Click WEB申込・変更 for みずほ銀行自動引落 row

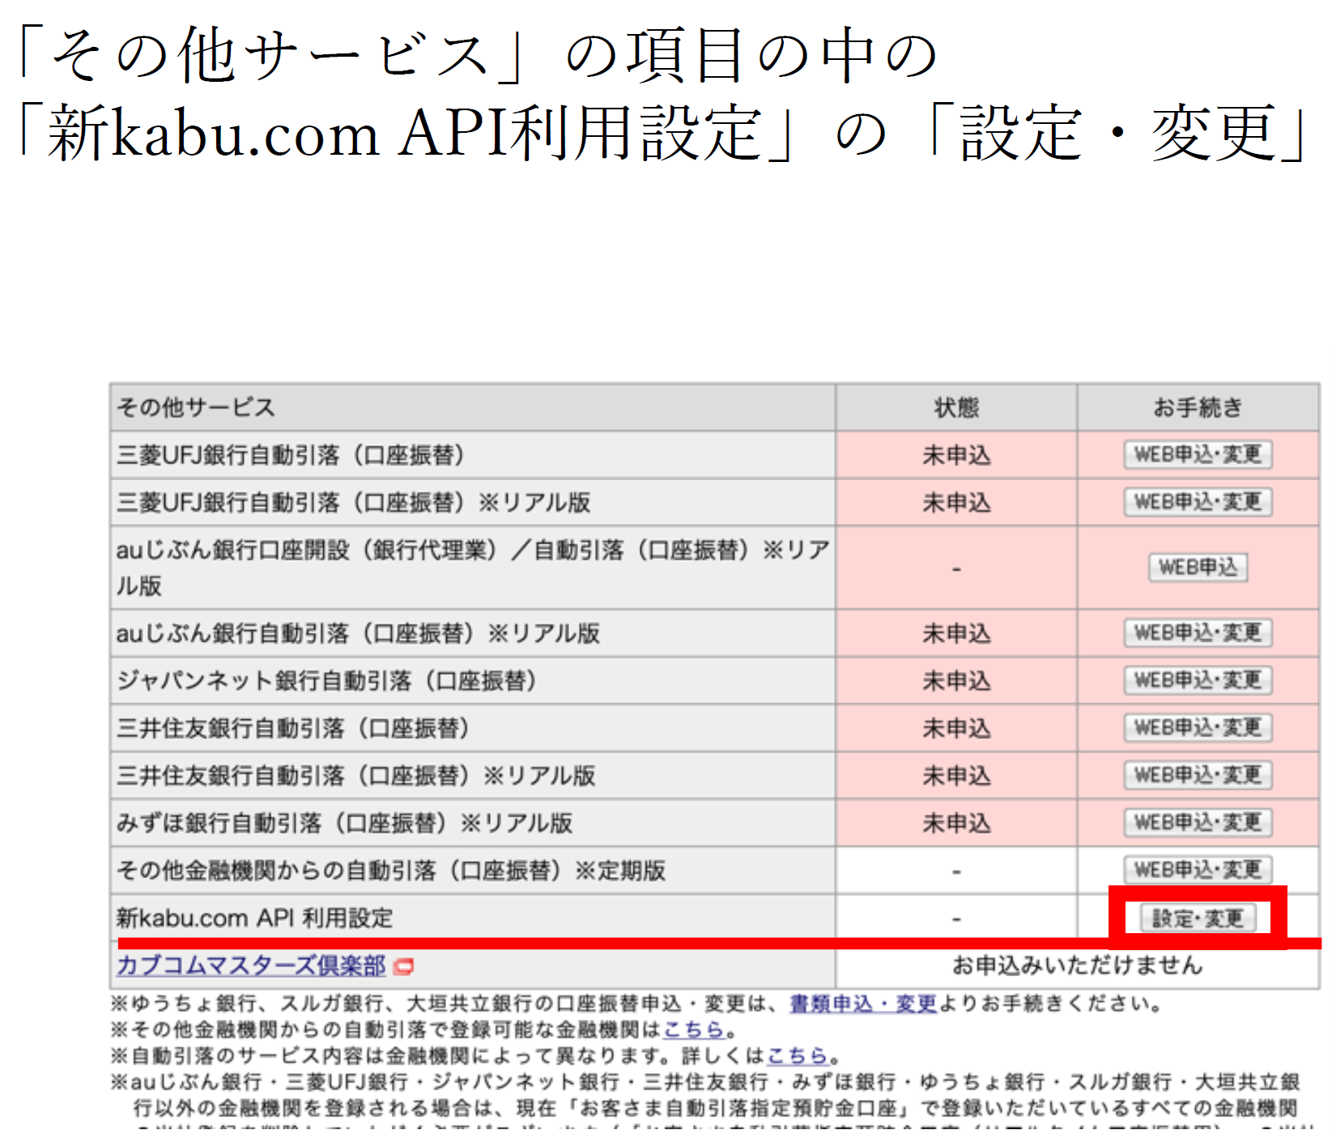(1198, 822)
